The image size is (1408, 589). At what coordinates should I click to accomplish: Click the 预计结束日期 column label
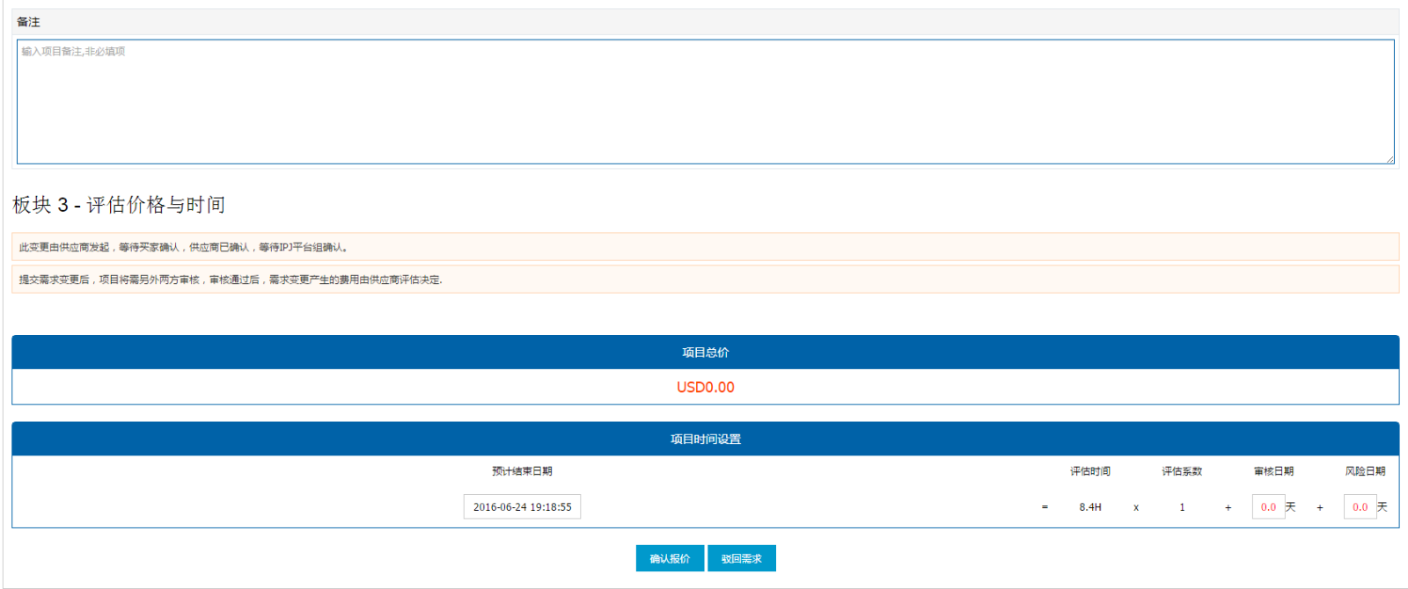click(522, 471)
